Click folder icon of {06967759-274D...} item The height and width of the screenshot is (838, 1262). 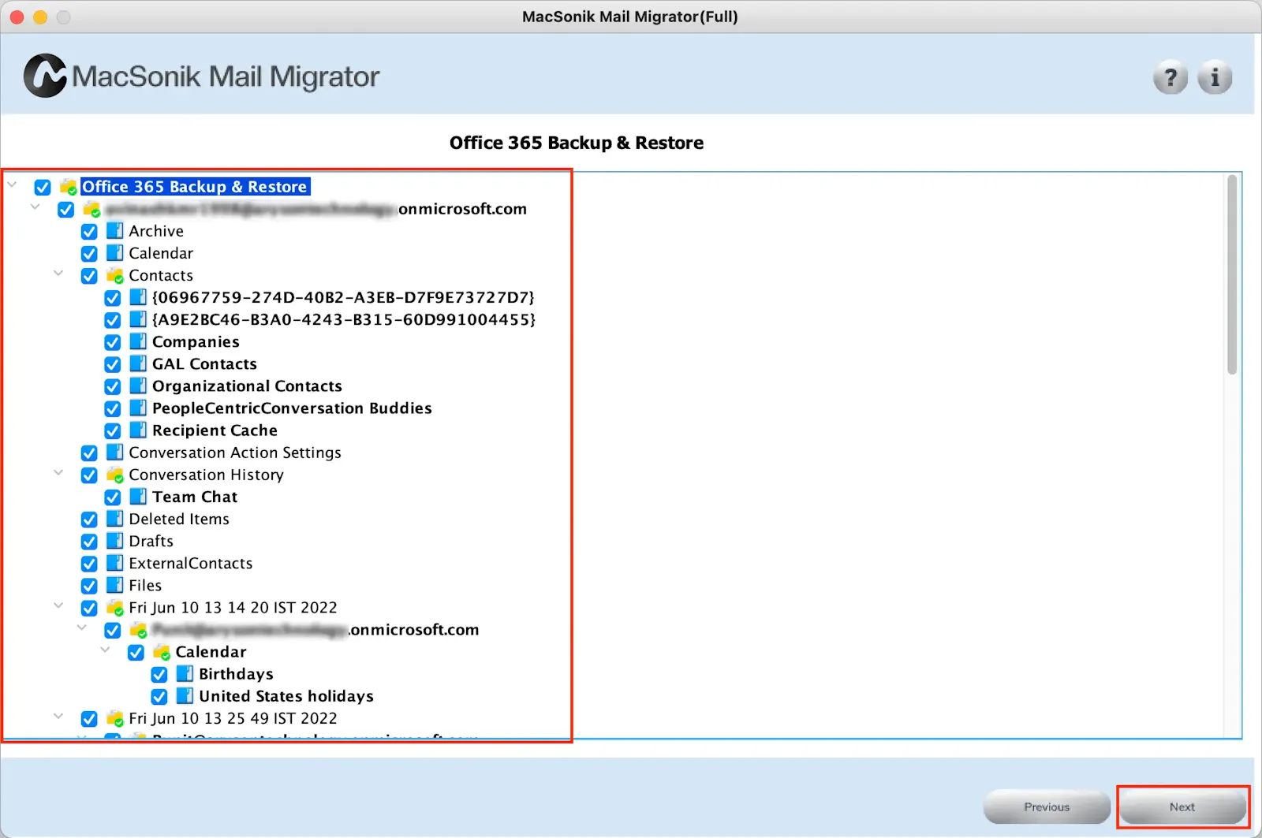click(x=138, y=297)
